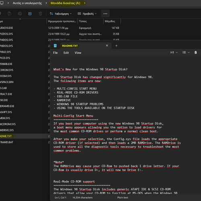201x201 pixels.
Task: Open the View menu in Notepad
Action: tap(78, 53)
